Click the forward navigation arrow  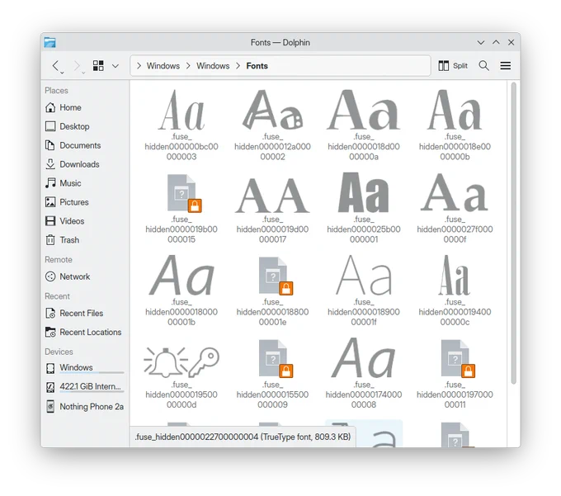point(77,66)
